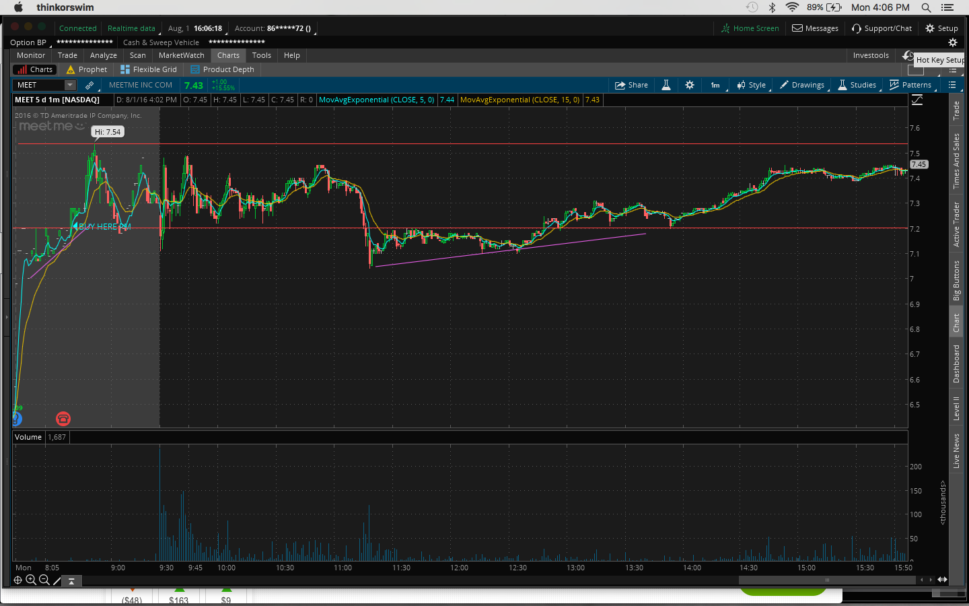The width and height of the screenshot is (969, 606).
Task: Open the Flexible Grid sub-tab
Action: 149,69
